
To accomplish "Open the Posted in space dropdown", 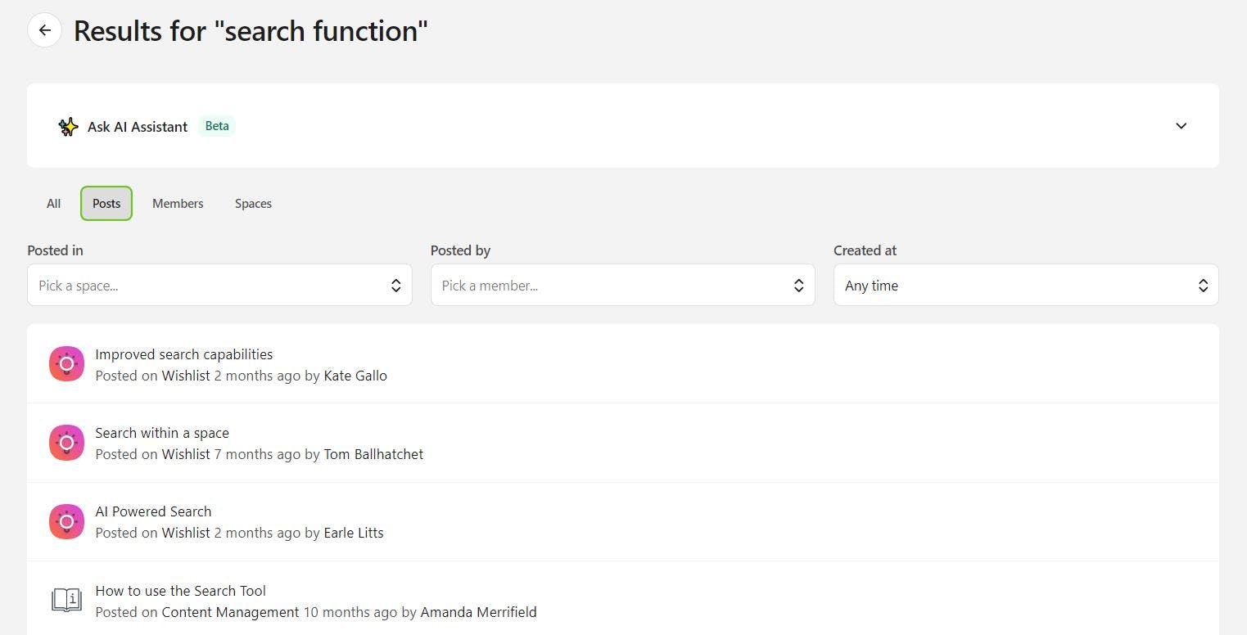I will click(219, 286).
